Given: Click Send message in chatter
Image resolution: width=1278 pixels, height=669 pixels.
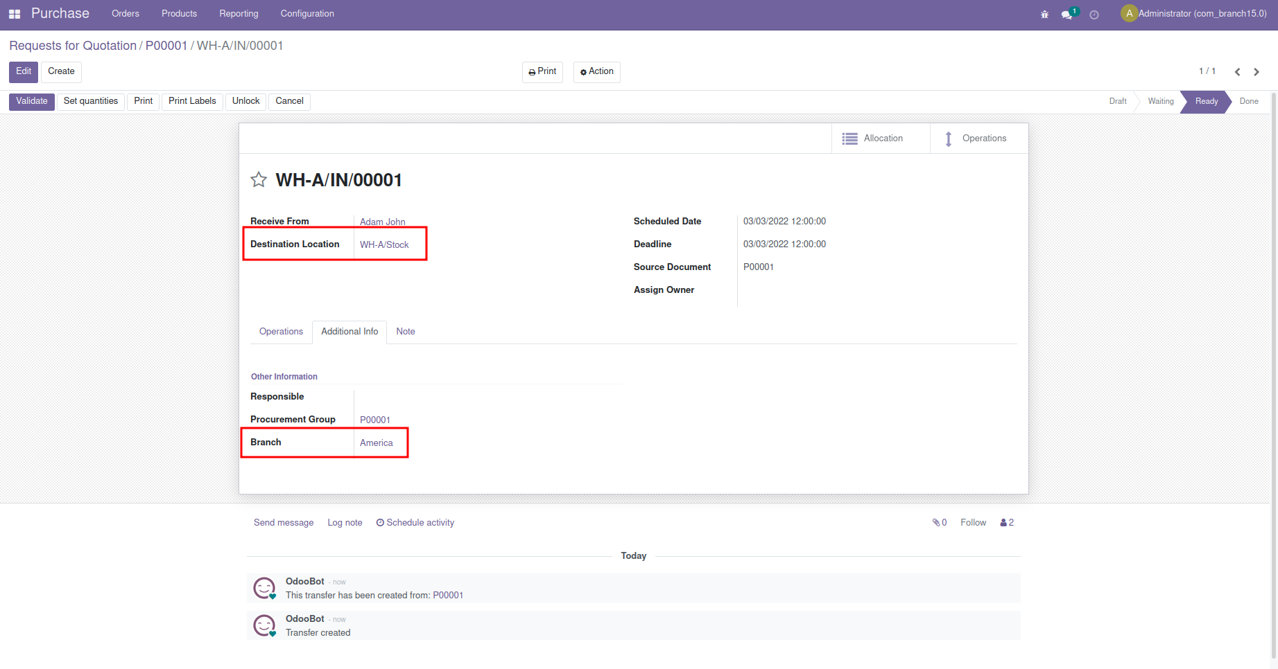Looking at the screenshot, I should click(x=284, y=523).
